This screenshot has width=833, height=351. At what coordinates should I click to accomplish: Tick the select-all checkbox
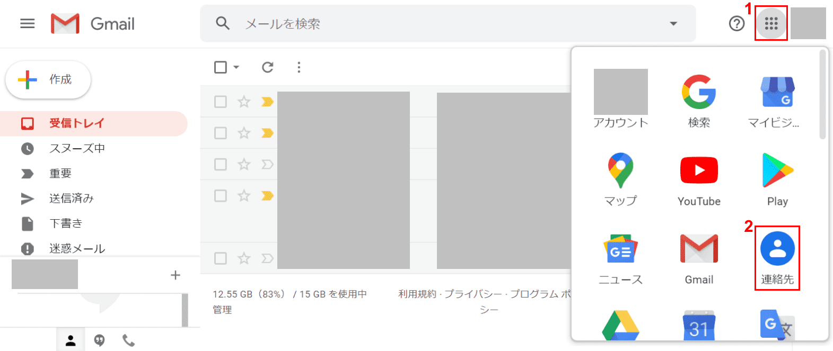[x=221, y=67]
